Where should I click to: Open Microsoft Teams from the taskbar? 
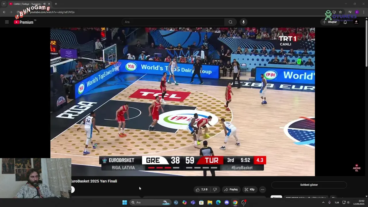tap(193, 202)
